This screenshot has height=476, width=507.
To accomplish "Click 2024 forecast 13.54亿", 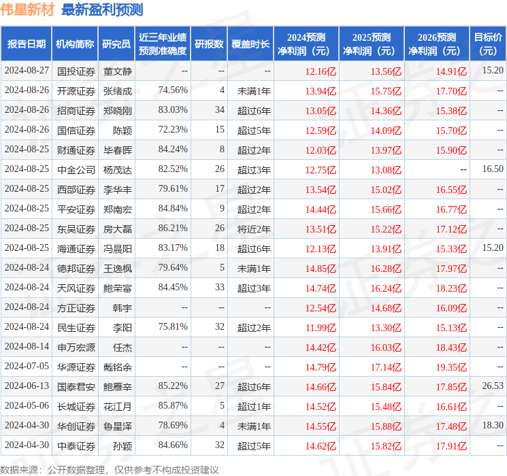I will (321, 190).
